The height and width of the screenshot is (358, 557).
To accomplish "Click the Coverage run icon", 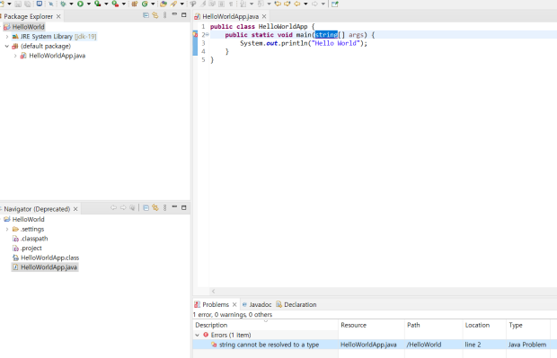I will pos(97,4).
